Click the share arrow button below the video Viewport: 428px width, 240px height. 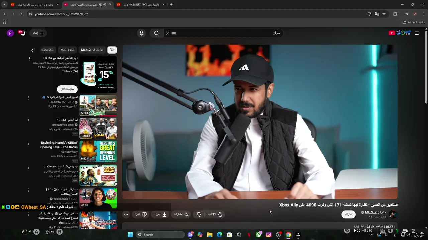(x=182, y=214)
